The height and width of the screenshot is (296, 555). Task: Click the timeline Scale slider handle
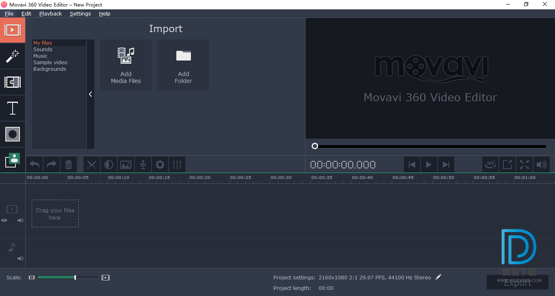coord(75,277)
